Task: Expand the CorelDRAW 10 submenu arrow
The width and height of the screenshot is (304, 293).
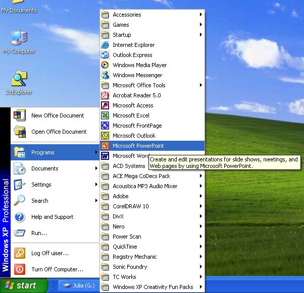Action: [x=201, y=206]
